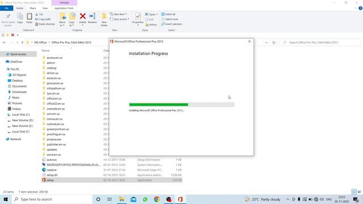
Task: Select the word.en-us folder
Action: [54, 155]
